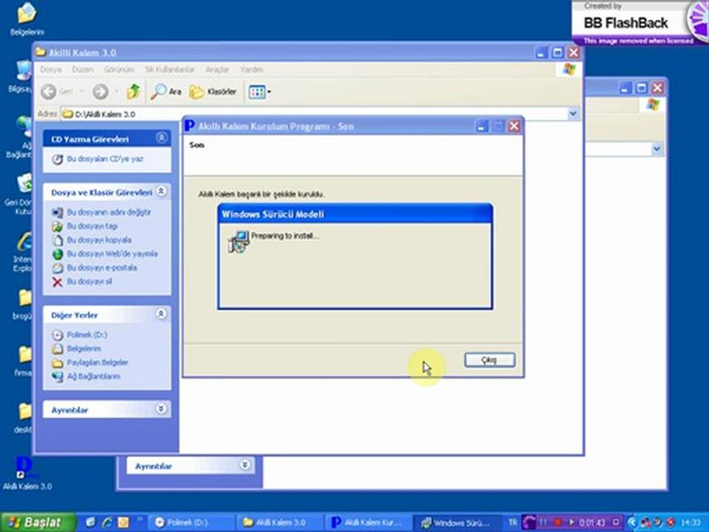This screenshot has width=709, height=532.
Task: Click the first quick launch icon beside Başlat
Action: [x=91, y=522]
